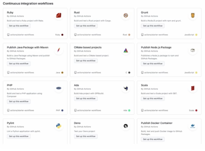The height and width of the screenshot is (151, 205).
Task: Click the Grunt boar logo icon
Action: [193, 15]
